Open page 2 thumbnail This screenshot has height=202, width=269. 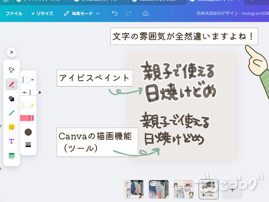[x=159, y=189]
